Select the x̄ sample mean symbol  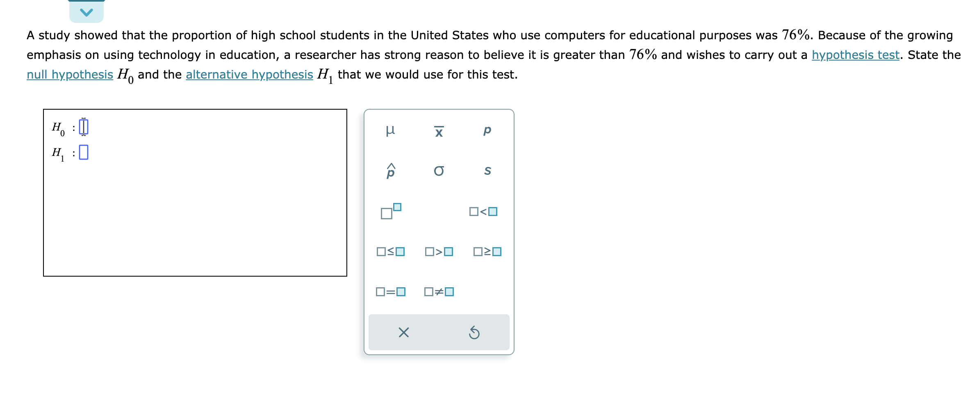pos(438,130)
